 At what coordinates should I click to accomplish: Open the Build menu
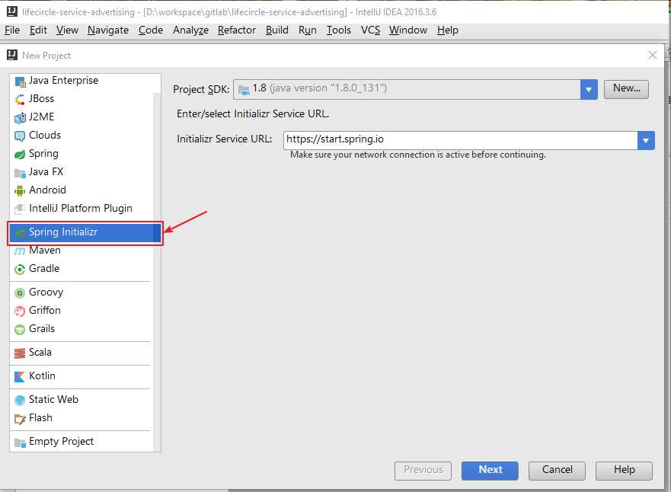pyautogui.click(x=277, y=30)
